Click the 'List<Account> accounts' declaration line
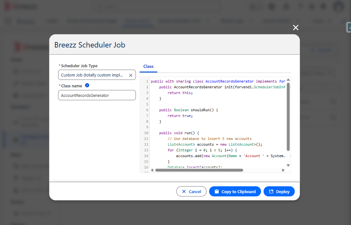 pos(215,144)
